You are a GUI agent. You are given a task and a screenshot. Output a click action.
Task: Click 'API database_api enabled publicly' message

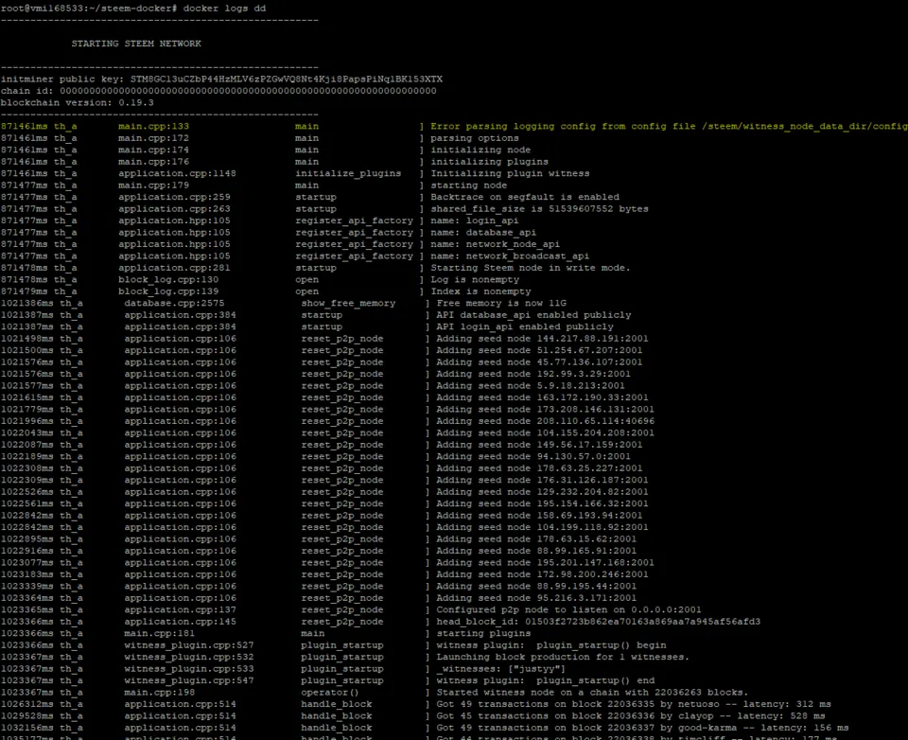click(533, 315)
